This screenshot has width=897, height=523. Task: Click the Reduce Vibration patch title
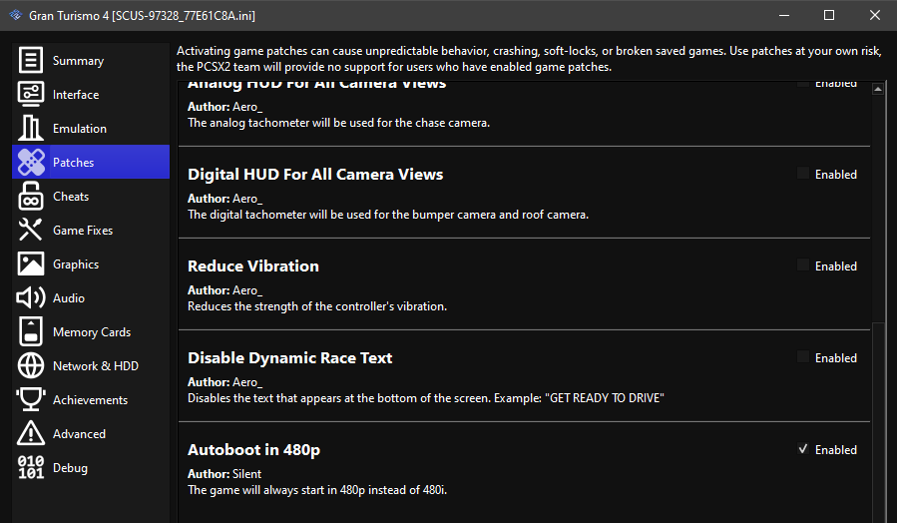252,266
